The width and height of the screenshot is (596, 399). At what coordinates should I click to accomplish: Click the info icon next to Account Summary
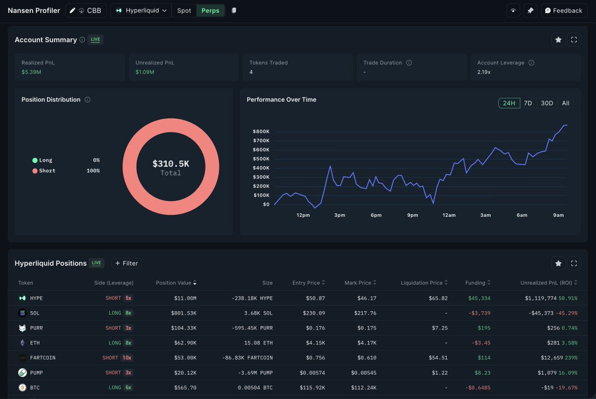tap(82, 40)
